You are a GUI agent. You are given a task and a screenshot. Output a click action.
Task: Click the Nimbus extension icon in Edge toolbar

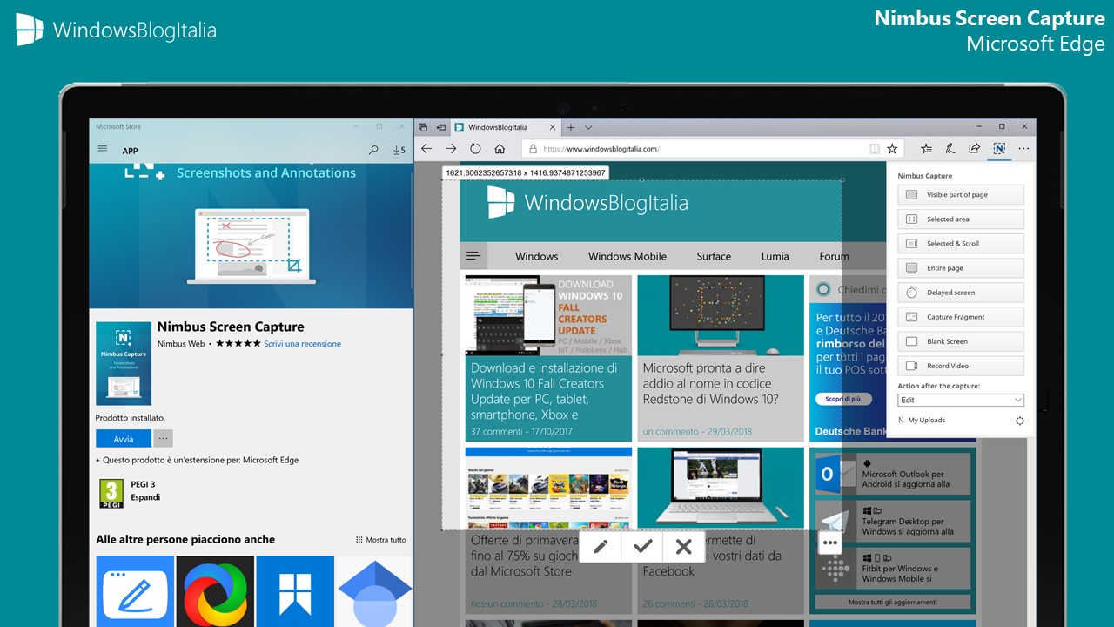click(999, 149)
